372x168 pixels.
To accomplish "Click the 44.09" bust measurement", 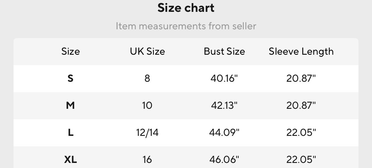I will (224, 132).
